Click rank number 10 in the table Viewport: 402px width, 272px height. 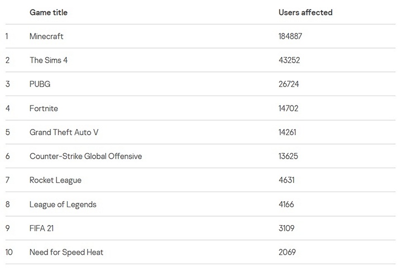point(9,252)
